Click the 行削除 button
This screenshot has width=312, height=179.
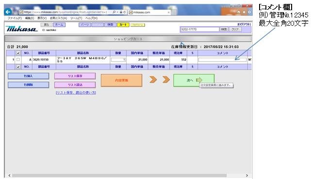point(29,85)
